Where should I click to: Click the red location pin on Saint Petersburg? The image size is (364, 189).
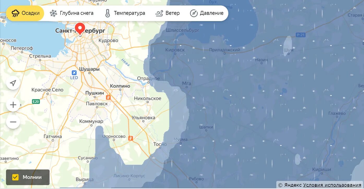[x=80, y=29]
